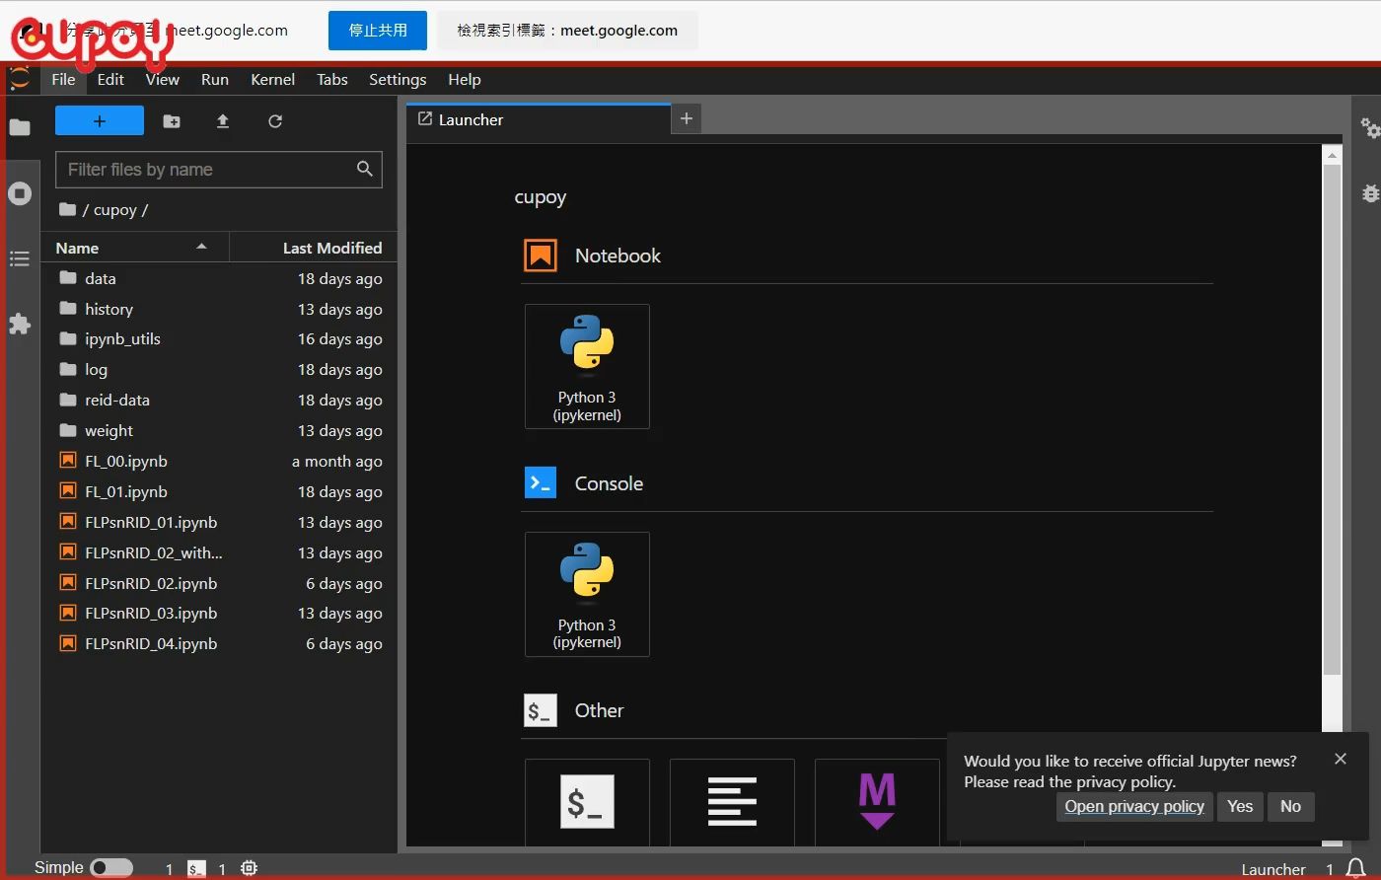This screenshot has height=880, width=1381.
Task: Open the Table of Contents sidebar
Action: (x=20, y=258)
